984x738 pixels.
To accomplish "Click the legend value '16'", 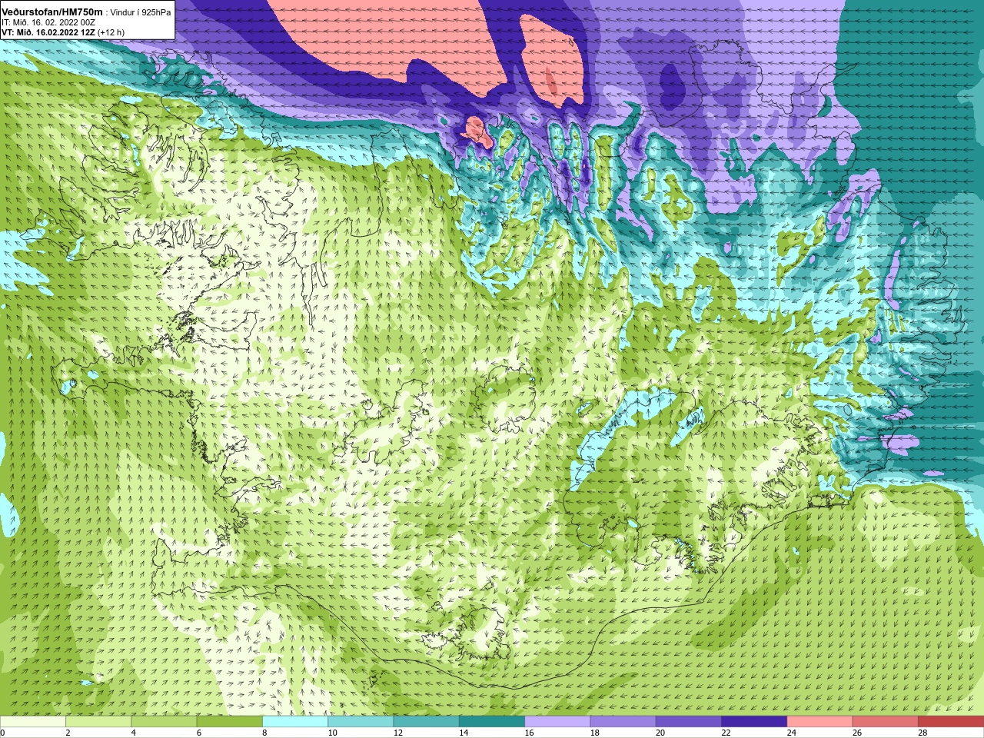I will tap(529, 733).
